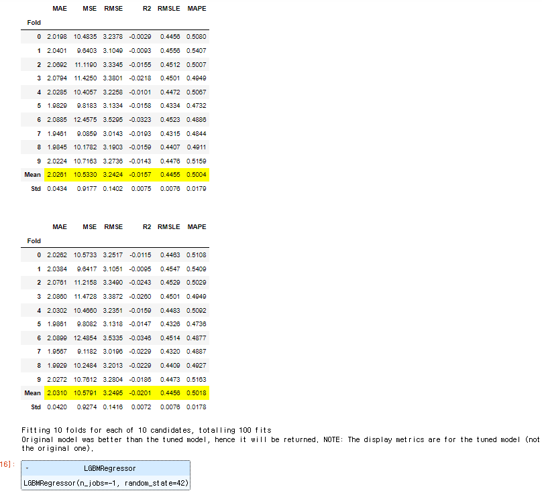Image resolution: width=542 pixels, height=495 pixels.
Task: Click the MAPE value 0.5159
Action: point(197,161)
